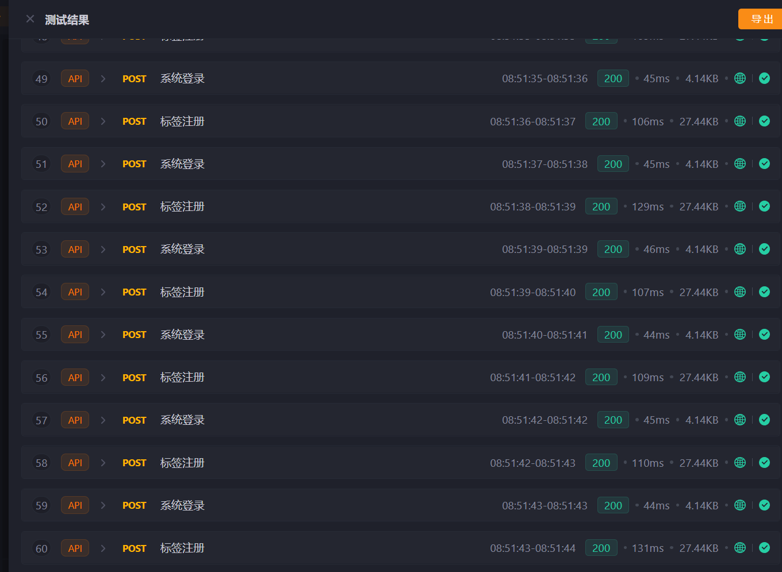Expand row 49 系统登录 details chevron
Image resolution: width=782 pixels, height=572 pixels.
click(103, 79)
